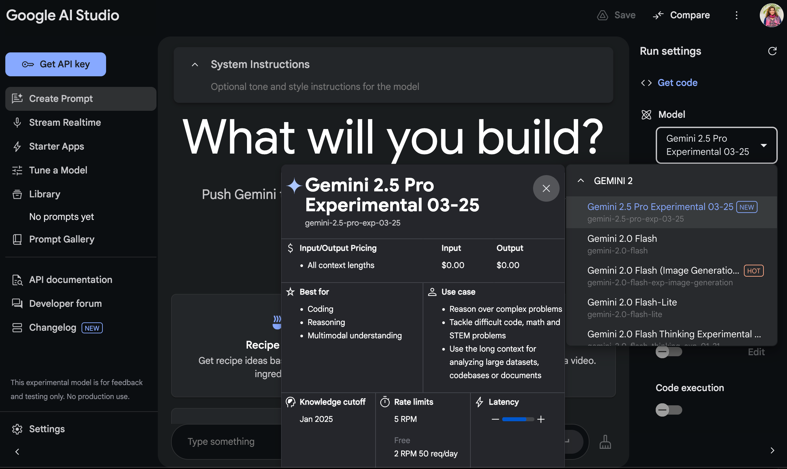Viewport: 787px width, 469px height.
Task: Collapse the System Instructions section
Action: [195, 65]
